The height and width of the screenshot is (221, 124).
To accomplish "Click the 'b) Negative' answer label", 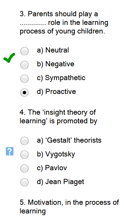I will [55, 64].
